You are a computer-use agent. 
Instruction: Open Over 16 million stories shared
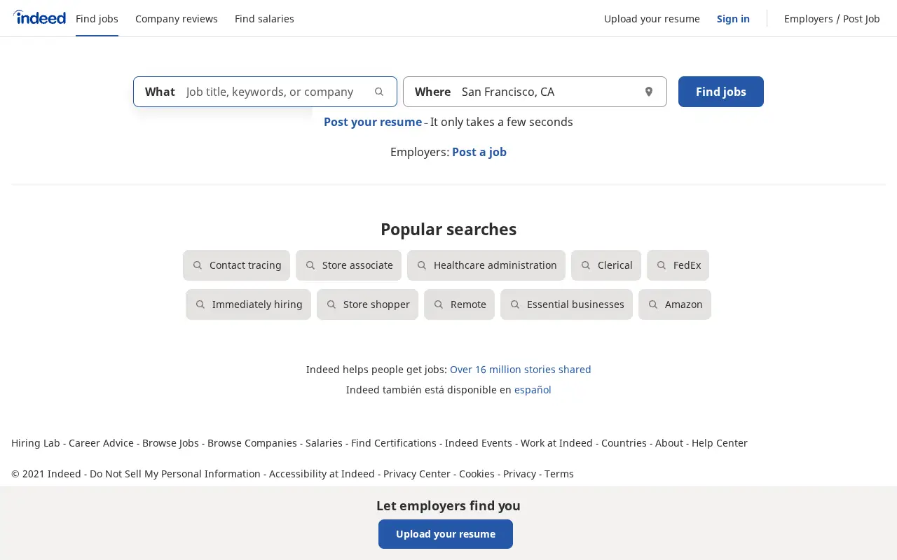[x=521, y=370]
